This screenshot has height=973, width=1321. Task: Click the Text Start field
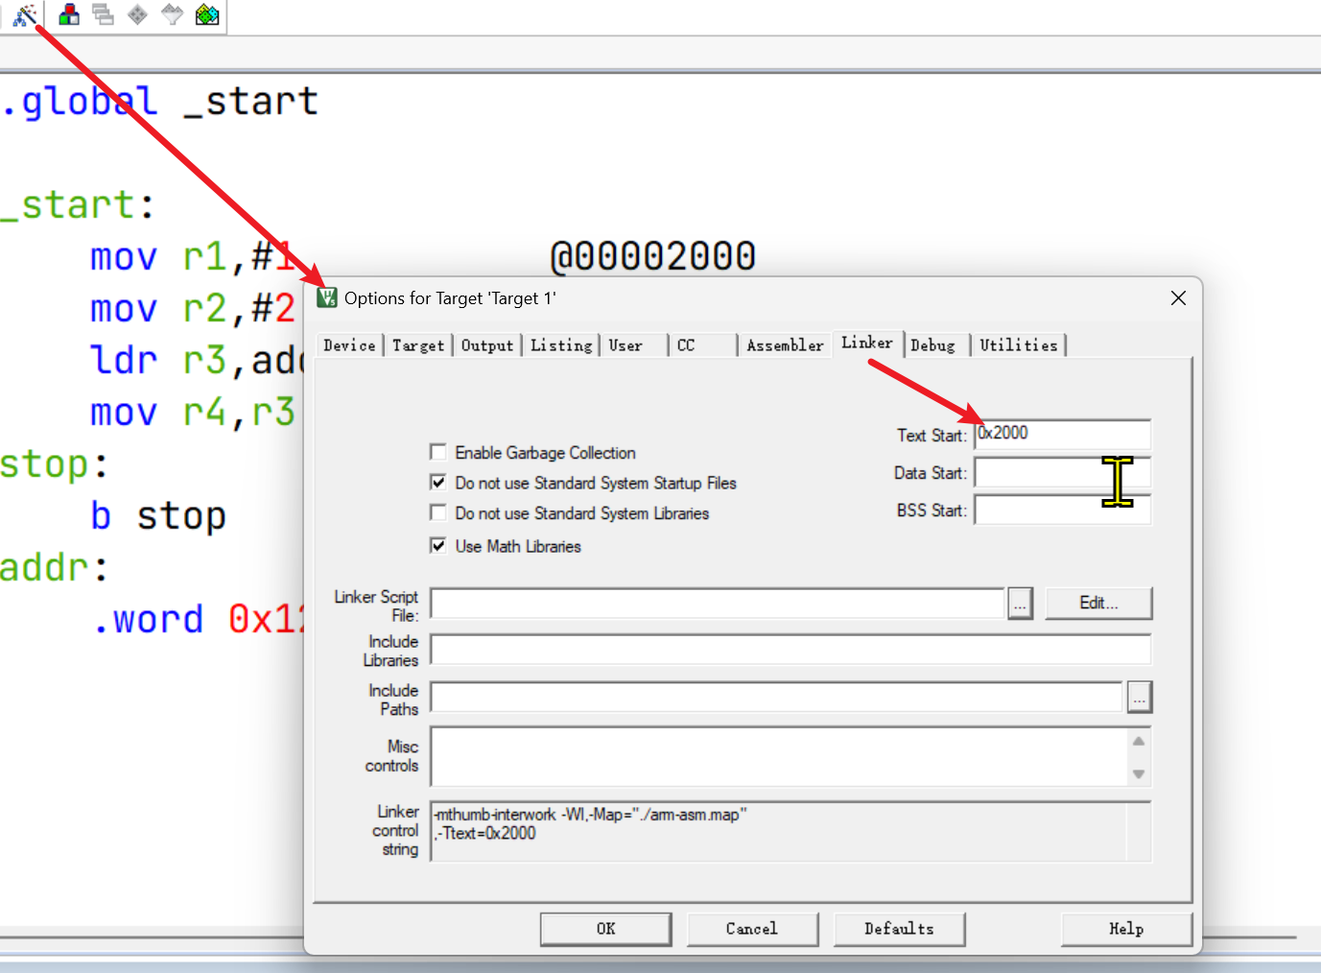pos(1063,434)
